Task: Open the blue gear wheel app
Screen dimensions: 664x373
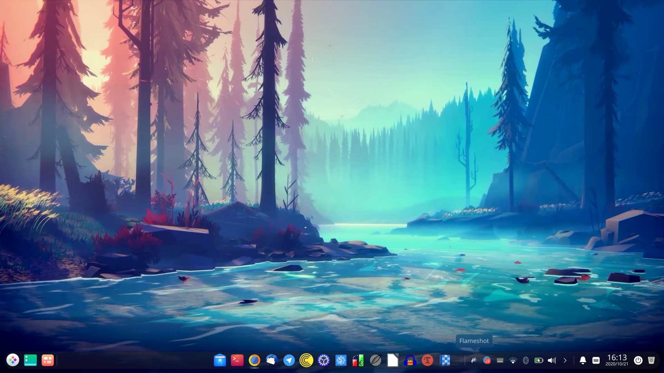Action: [x=324, y=360]
